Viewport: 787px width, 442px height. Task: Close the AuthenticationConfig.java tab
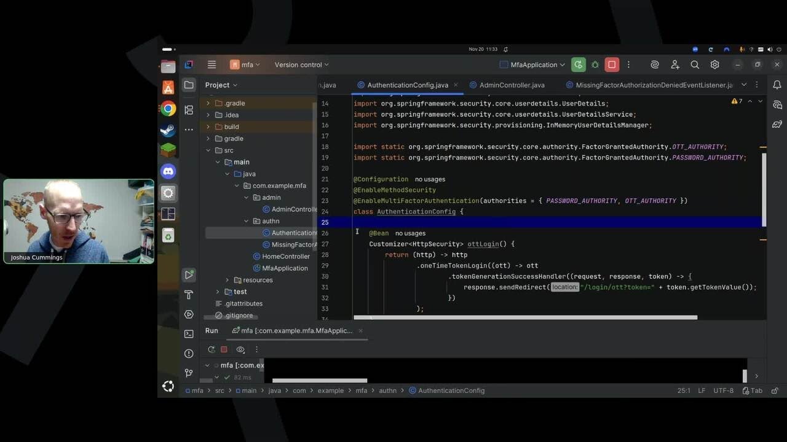pyautogui.click(x=456, y=85)
